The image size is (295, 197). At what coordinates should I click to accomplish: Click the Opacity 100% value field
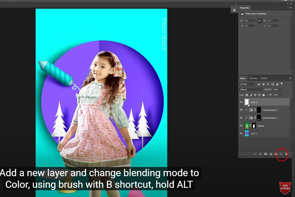[x=276, y=90]
